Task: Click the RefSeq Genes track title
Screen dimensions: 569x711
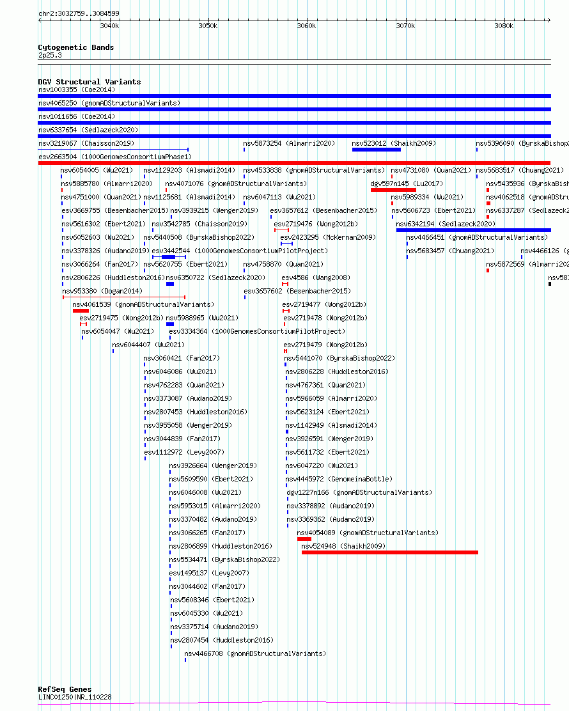Action: (65, 689)
